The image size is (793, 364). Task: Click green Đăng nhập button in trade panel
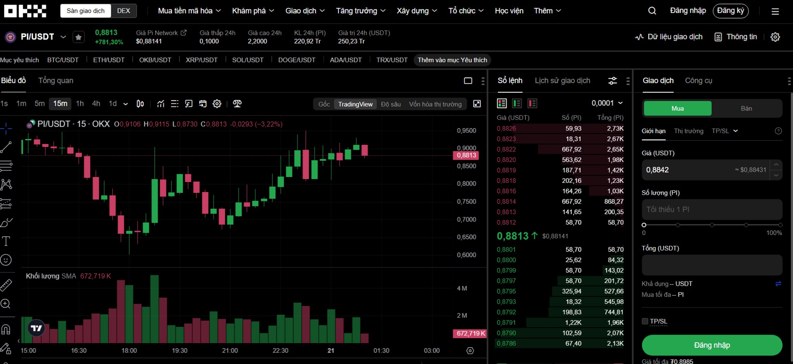pos(712,345)
